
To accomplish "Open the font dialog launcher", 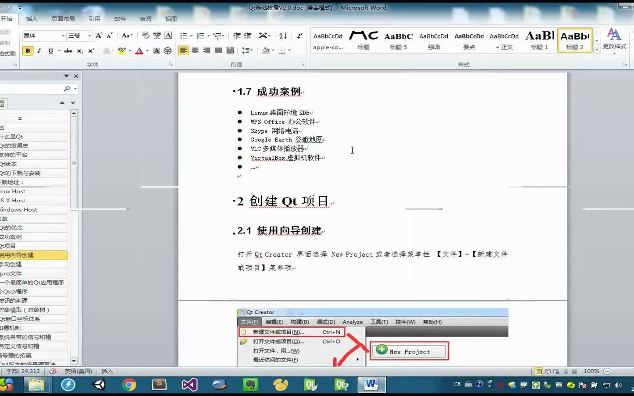I will (x=171, y=64).
